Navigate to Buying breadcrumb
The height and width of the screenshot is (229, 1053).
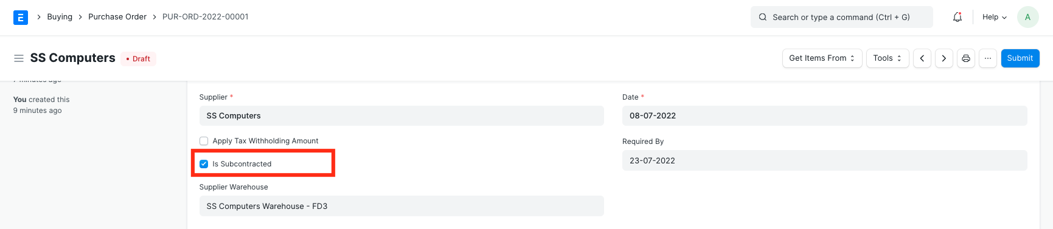(x=60, y=17)
